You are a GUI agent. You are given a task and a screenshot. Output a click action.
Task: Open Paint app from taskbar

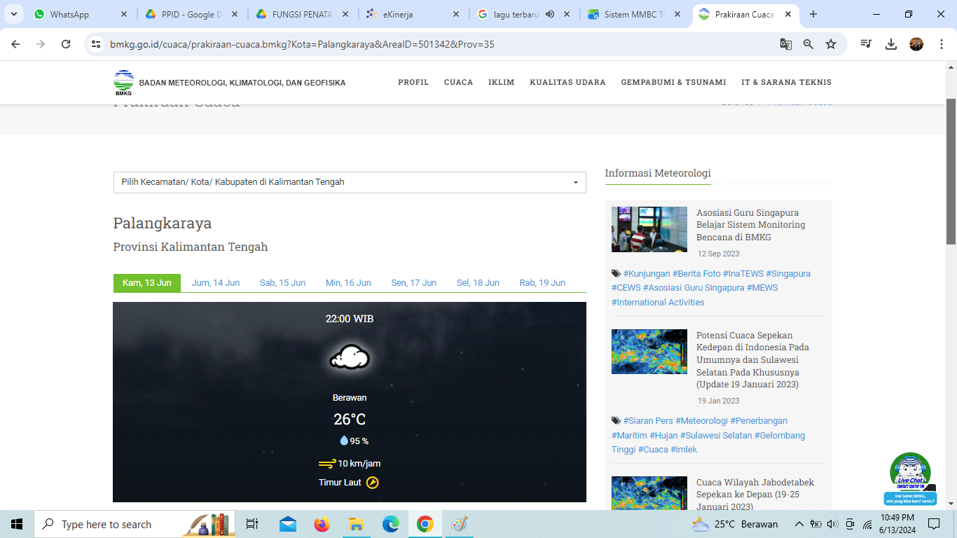[x=459, y=524]
